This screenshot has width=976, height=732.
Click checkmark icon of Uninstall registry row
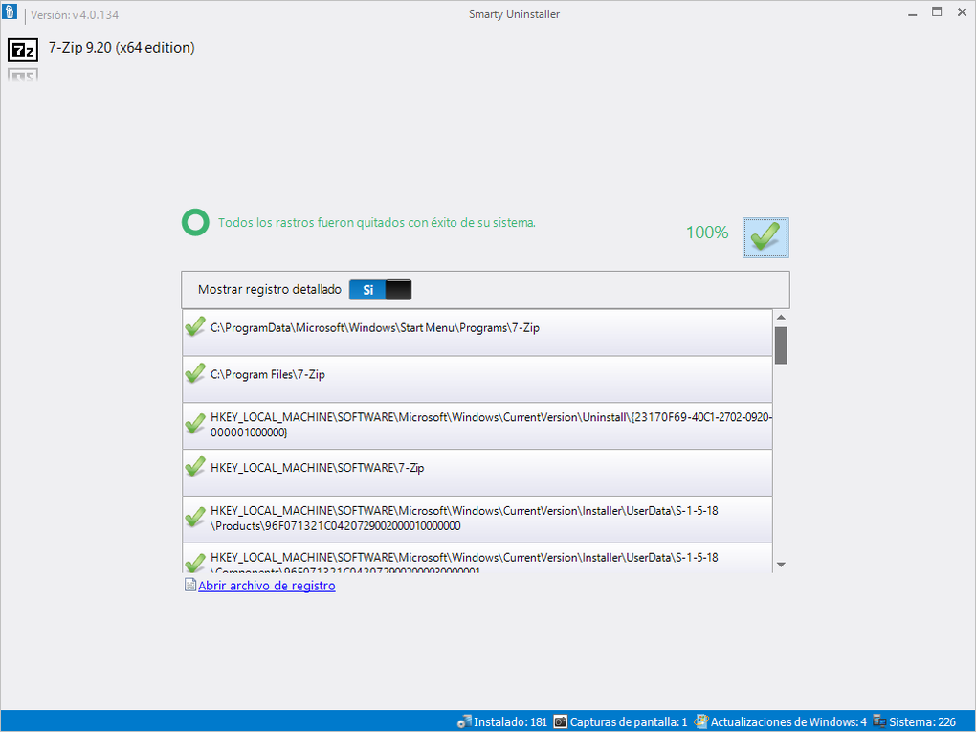(x=195, y=424)
